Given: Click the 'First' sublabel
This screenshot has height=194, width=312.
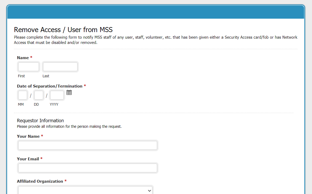Looking at the screenshot, I should (21, 76).
